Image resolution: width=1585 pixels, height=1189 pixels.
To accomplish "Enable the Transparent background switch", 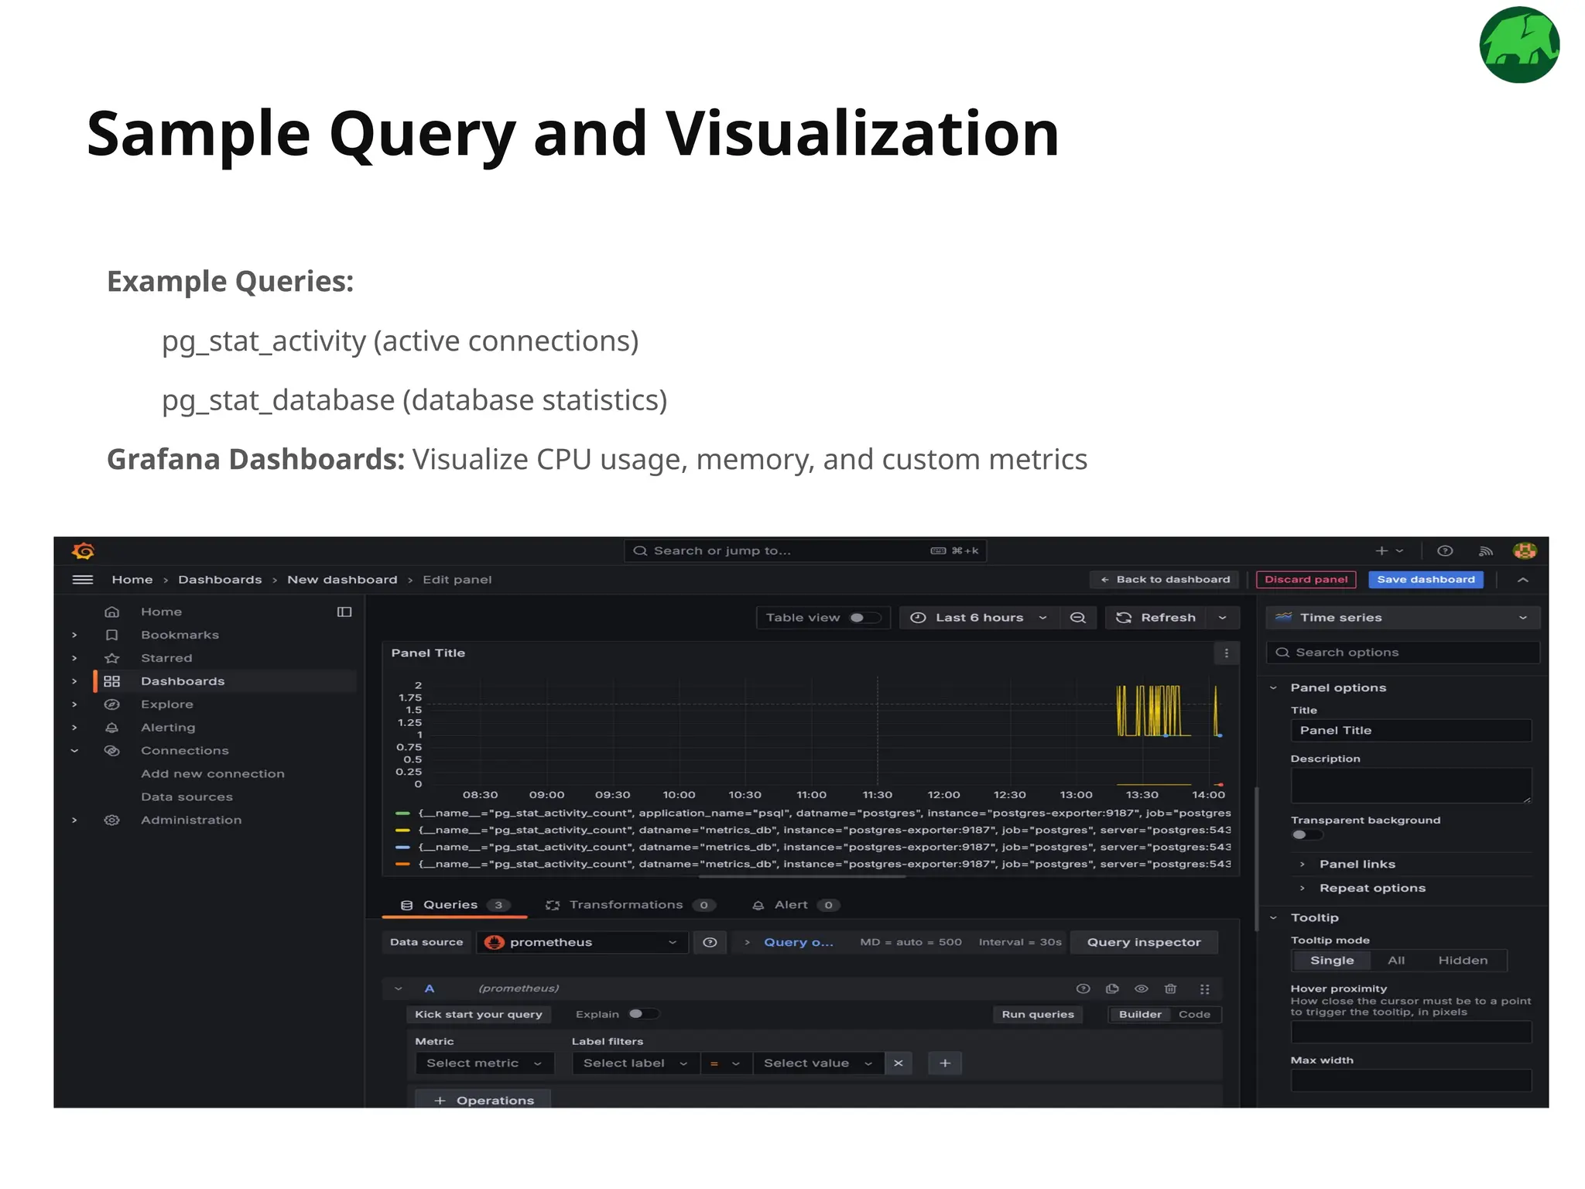I will [1306, 834].
